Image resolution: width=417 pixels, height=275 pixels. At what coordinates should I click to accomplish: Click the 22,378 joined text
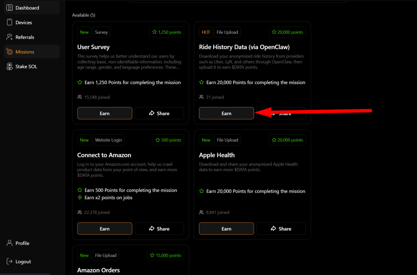pyautogui.click(x=97, y=212)
